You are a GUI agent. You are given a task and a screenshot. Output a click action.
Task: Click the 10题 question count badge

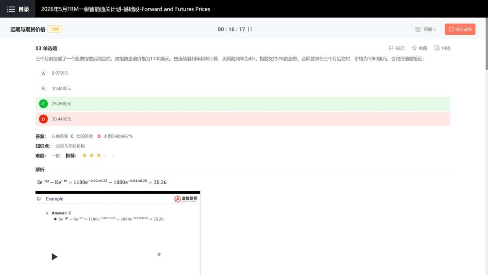pos(55,29)
